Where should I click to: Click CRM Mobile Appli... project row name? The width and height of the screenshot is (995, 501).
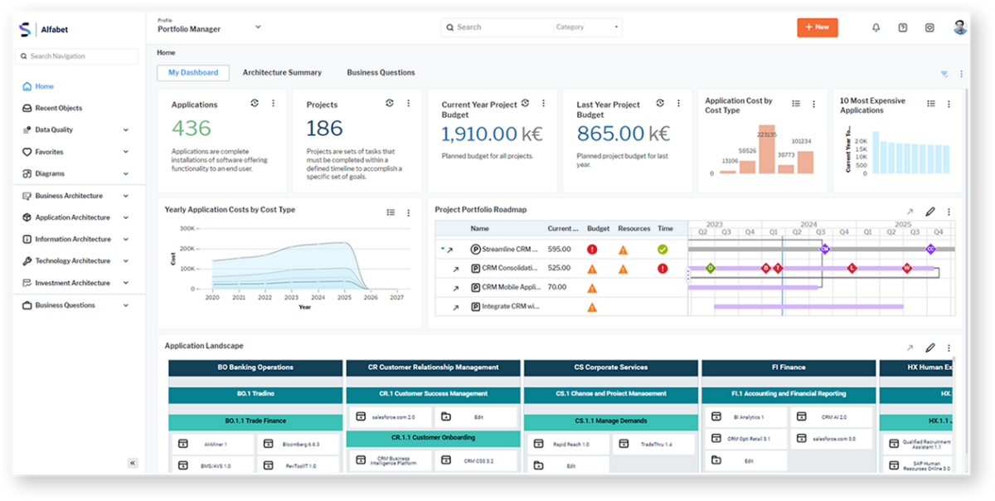coord(509,287)
